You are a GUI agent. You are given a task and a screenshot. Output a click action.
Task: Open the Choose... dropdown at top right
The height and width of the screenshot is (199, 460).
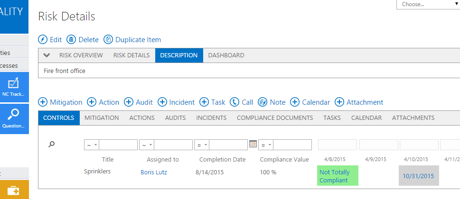pos(428,4)
